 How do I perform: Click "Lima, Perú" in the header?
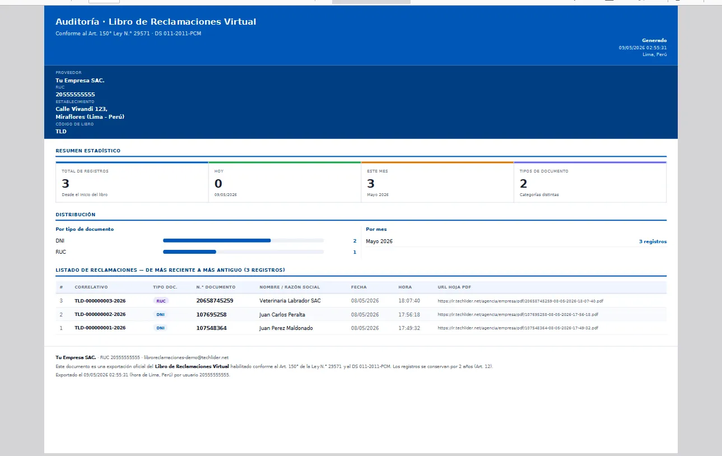click(655, 54)
